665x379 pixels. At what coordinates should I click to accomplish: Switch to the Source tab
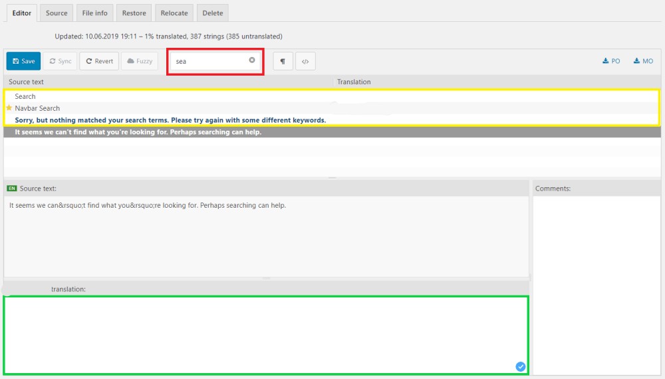tap(57, 13)
